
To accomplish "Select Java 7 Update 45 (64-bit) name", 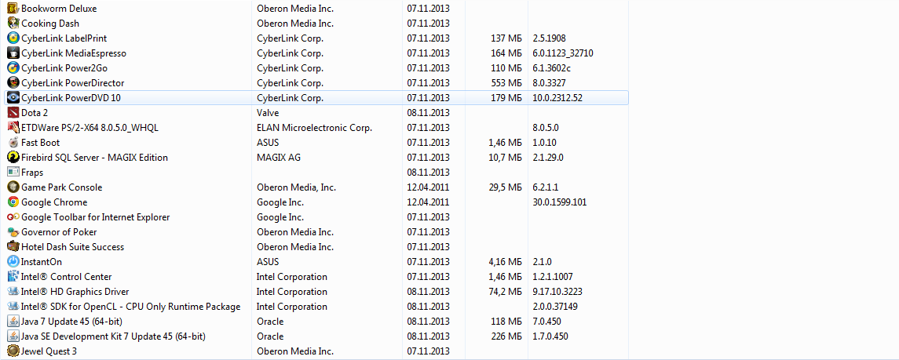I will [x=71, y=321].
